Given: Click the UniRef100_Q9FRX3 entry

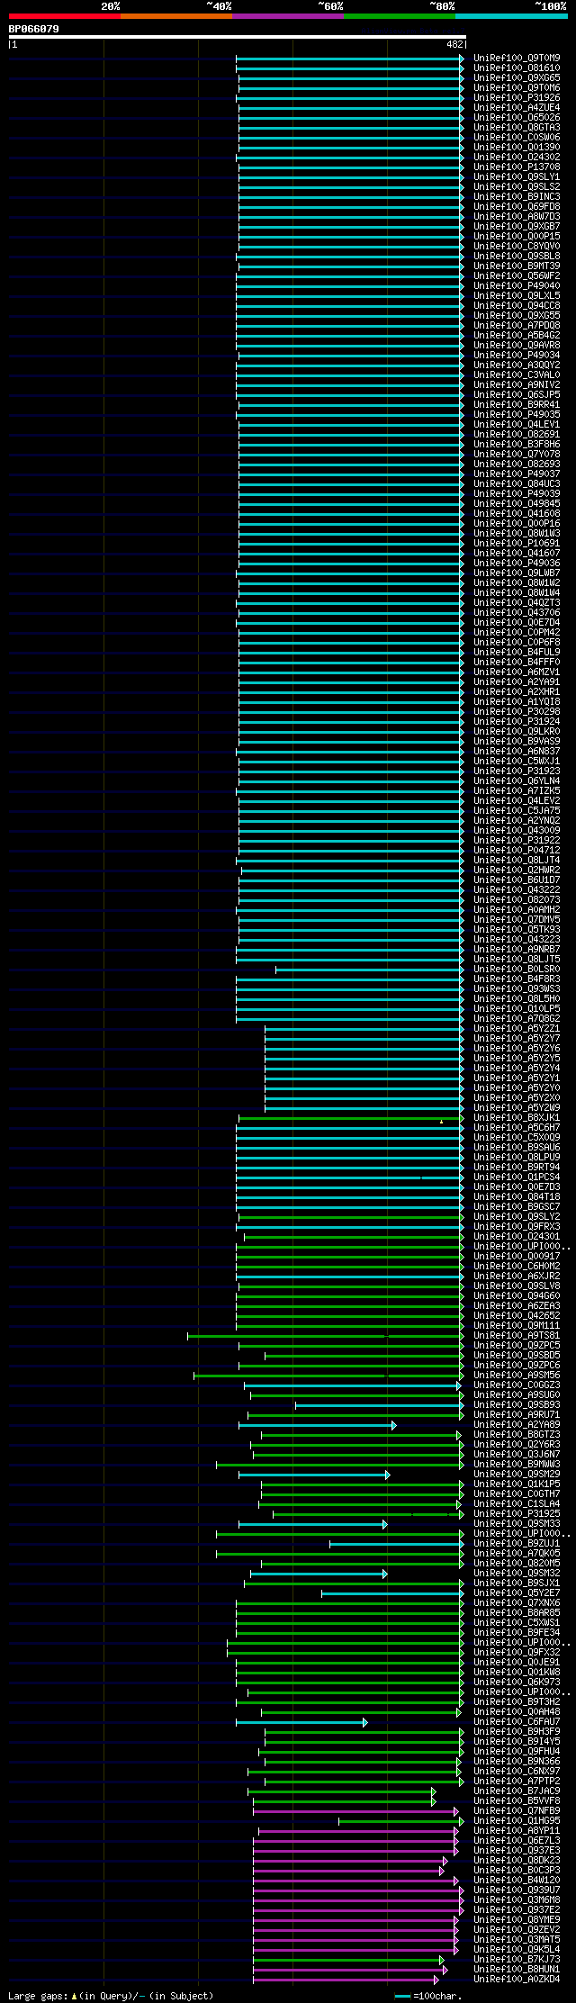Looking at the screenshot, I should [517, 1226].
